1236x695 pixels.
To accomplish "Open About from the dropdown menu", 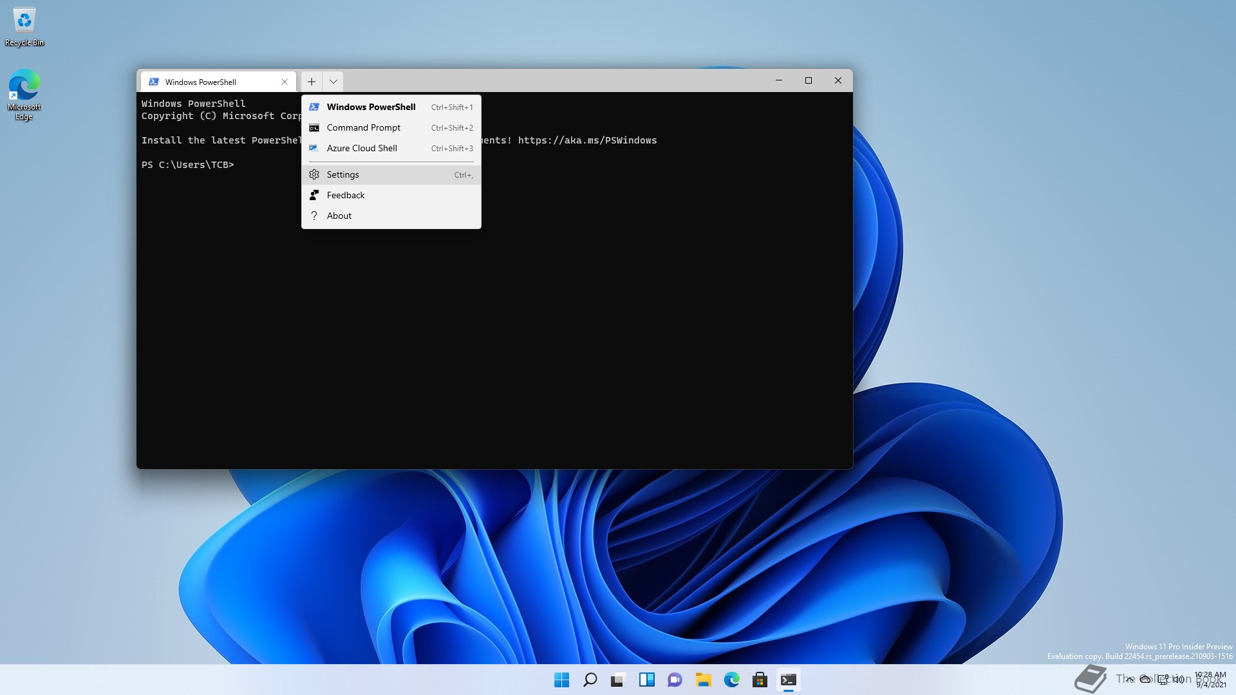I will pos(391,216).
